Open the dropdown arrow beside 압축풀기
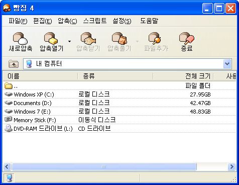This screenshot has width=239, height=185. 138,41
